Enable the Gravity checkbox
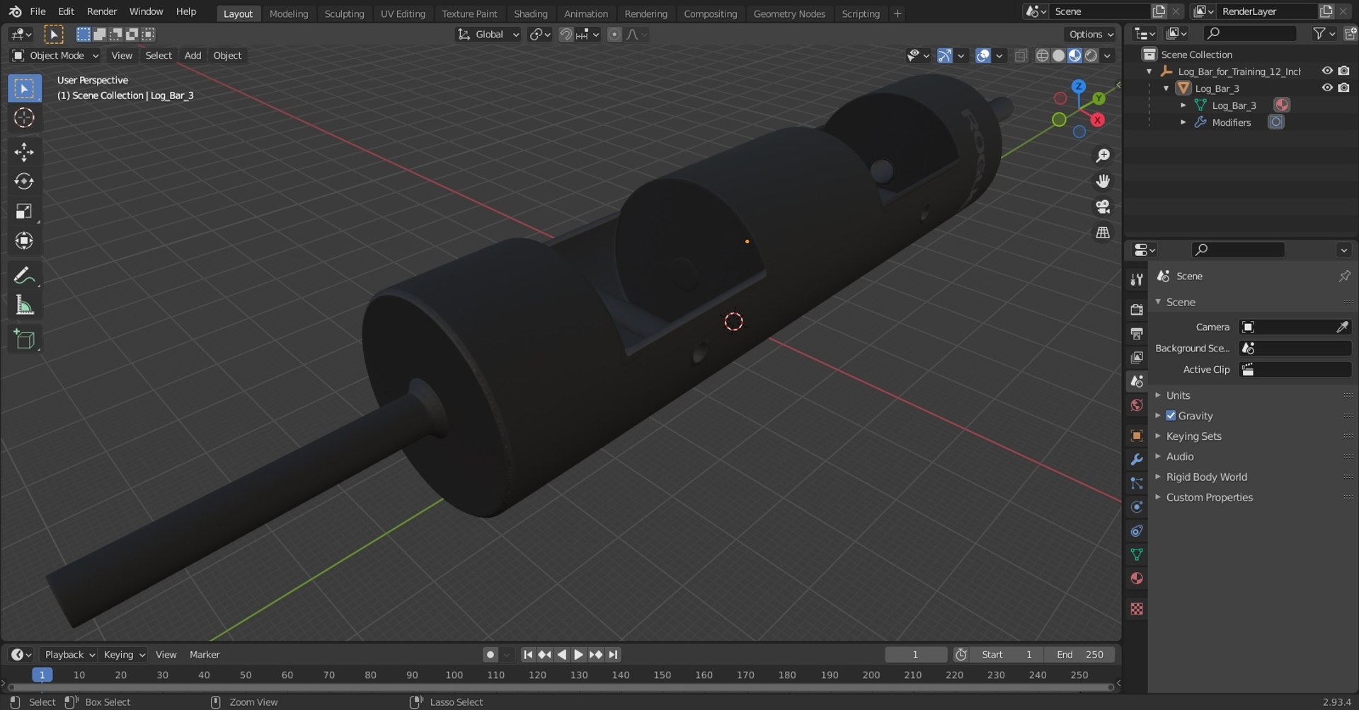1359x710 pixels. [1171, 416]
